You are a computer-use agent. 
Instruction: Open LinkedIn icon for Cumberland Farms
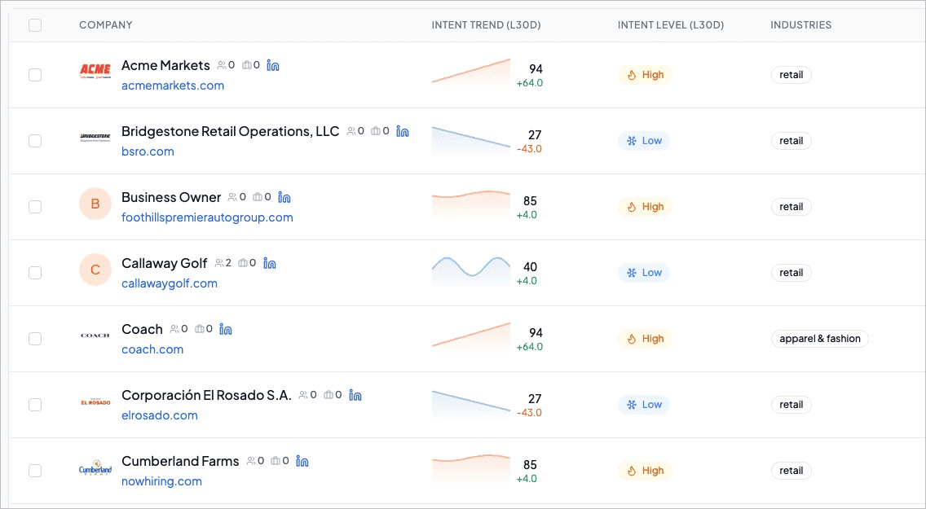pyautogui.click(x=302, y=462)
